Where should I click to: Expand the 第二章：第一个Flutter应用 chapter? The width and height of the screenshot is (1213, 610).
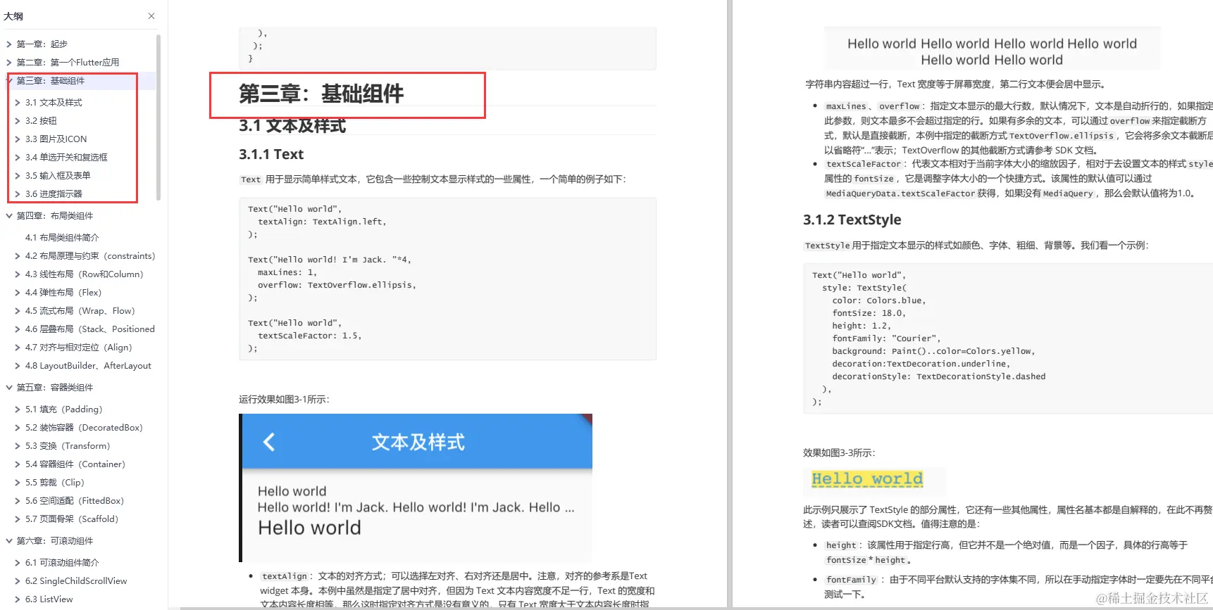9,62
